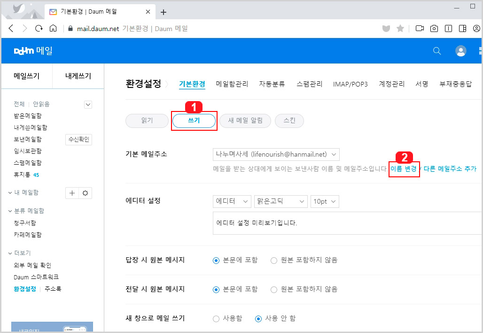This screenshot has width=483, height=333.
Task: Close the Daum 메일 browser tab
Action: tap(148, 12)
